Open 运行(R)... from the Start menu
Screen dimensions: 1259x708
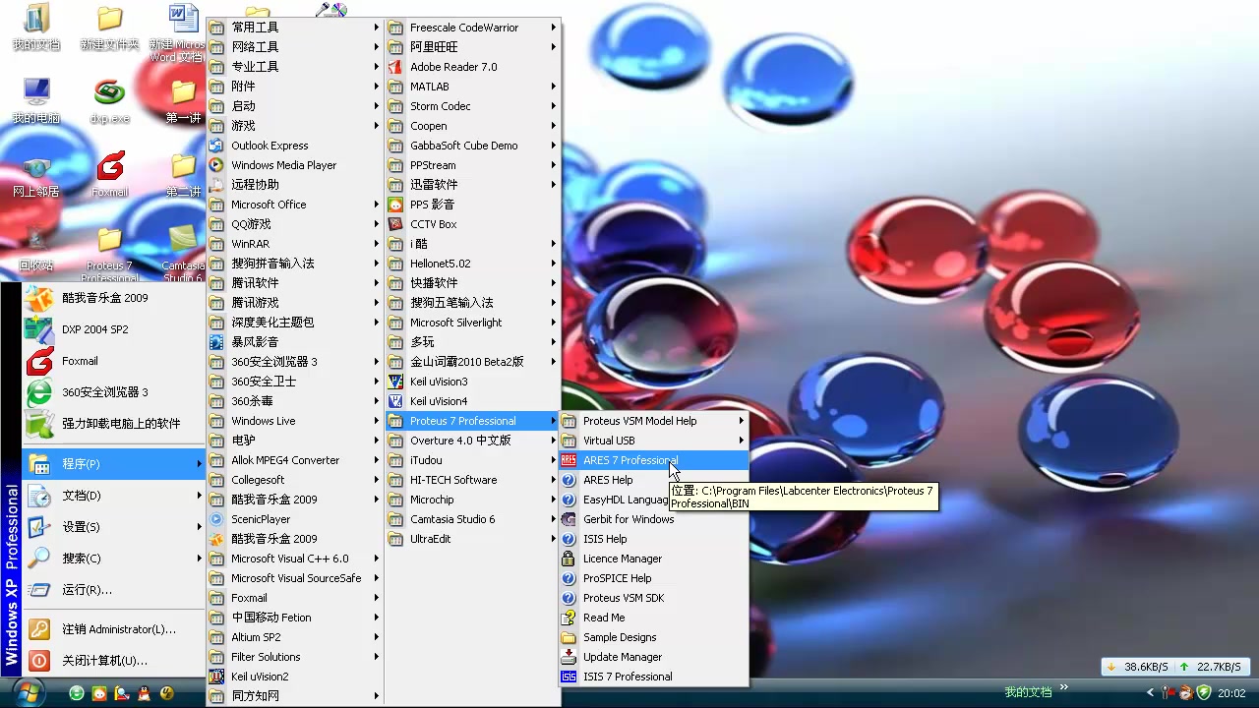[x=114, y=589]
